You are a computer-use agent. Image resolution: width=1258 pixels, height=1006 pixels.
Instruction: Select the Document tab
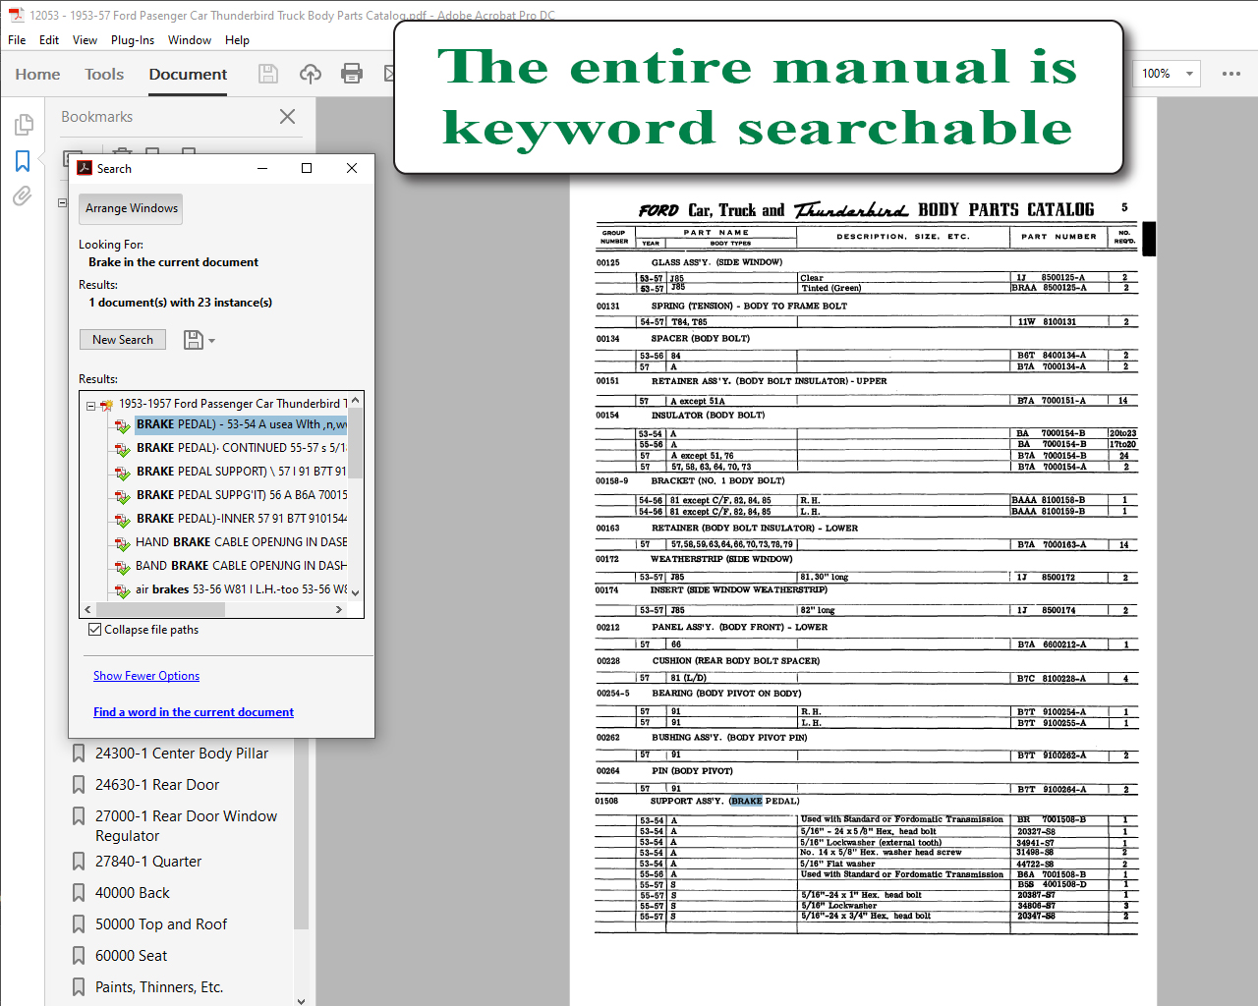coord(188,74)
